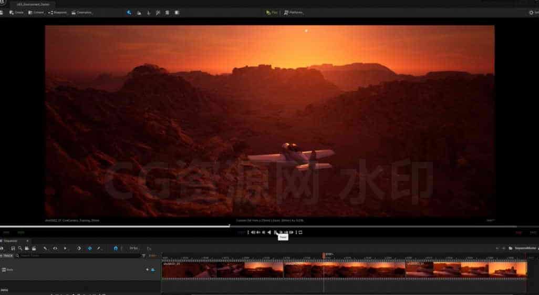Open Sequencer actions wrench menu
539x295 pixels.
click(x=45, y=248)
